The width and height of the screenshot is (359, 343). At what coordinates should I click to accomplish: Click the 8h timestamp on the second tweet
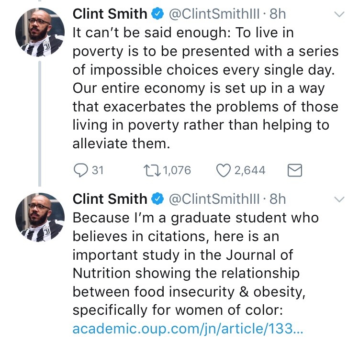click(x=278, y=199)
